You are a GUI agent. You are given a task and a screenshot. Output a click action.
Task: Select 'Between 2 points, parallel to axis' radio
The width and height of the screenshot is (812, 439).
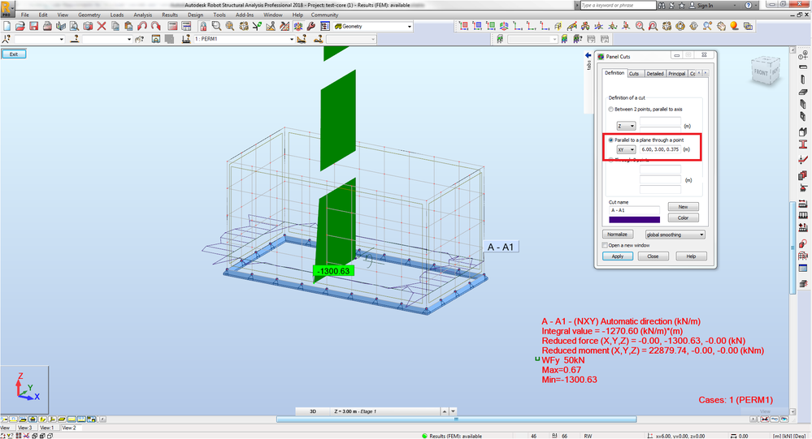[611, 109]
